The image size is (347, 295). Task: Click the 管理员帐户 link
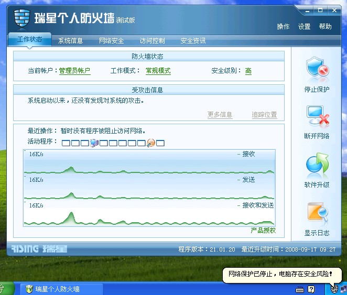[x=74, y=71]
